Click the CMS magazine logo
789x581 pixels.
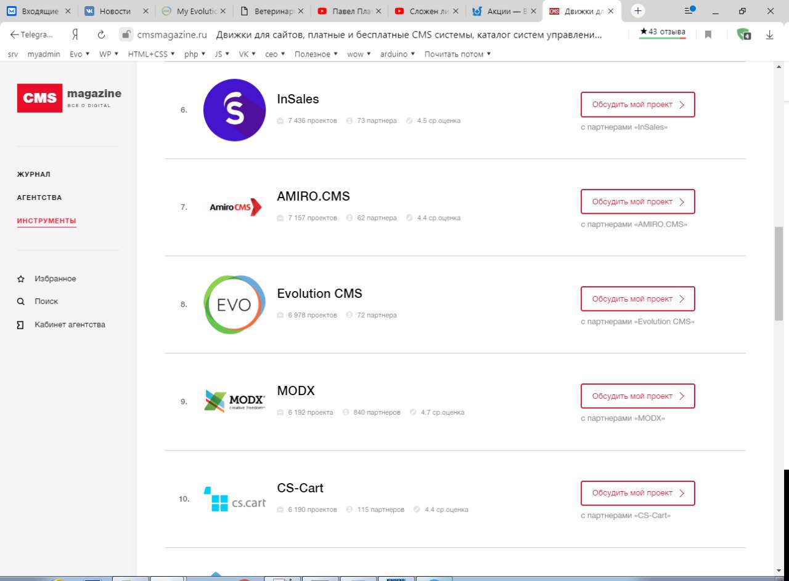coord(69,98)
